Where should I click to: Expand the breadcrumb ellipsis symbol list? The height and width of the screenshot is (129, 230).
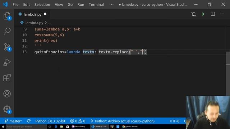(x=50, y=23)
